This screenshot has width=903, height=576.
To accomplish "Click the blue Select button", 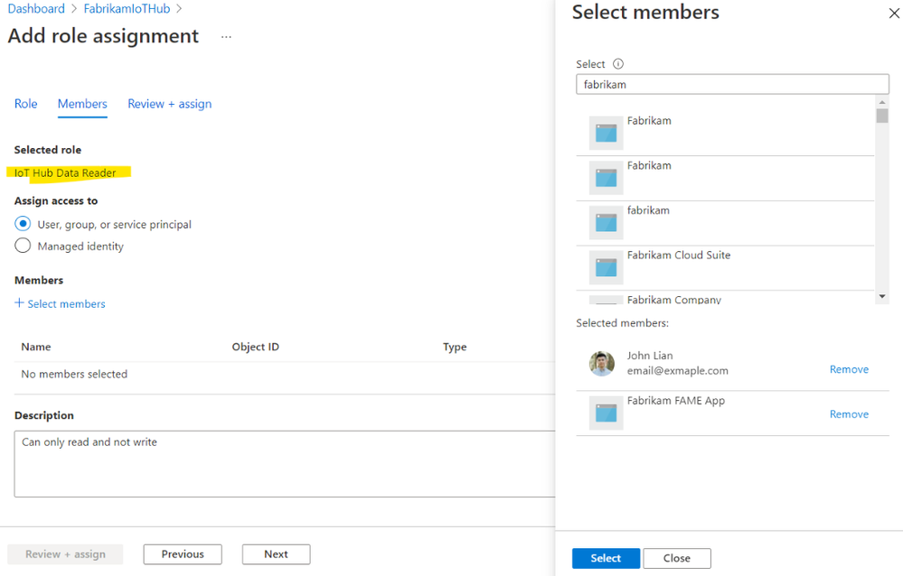I will (x=605, y=558).
